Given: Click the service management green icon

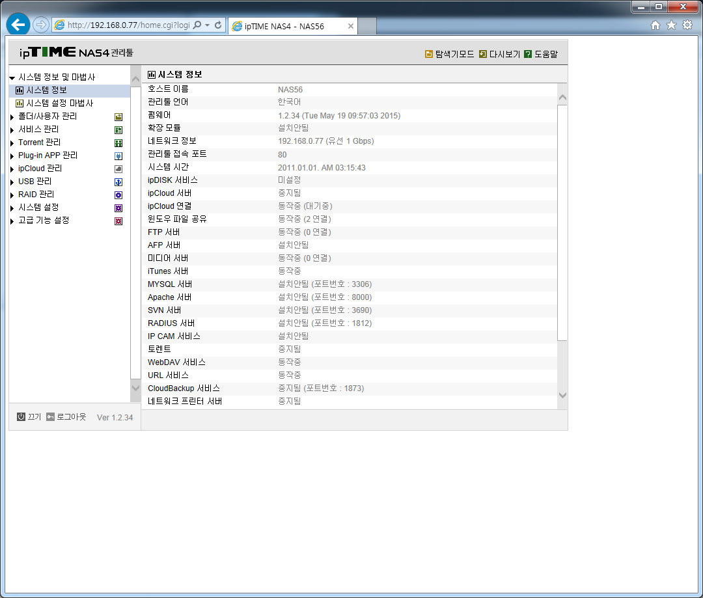Looking at the screenshot, I should coord(118,130).
